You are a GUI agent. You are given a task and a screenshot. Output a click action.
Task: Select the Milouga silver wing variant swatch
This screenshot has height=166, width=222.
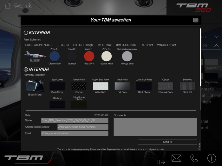127,56
